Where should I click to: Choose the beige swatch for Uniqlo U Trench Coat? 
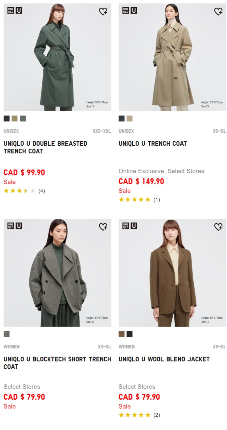tap(130, 118)
